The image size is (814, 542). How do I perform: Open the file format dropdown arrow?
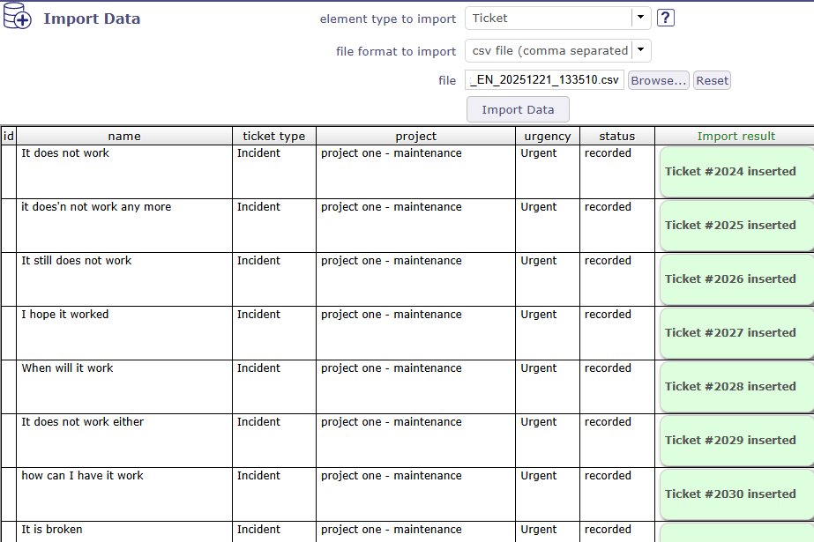tap(641, 50)
